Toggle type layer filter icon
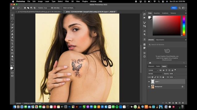This screenshot has height=110, width=197. pyautogui.click(x=166, y=70)
